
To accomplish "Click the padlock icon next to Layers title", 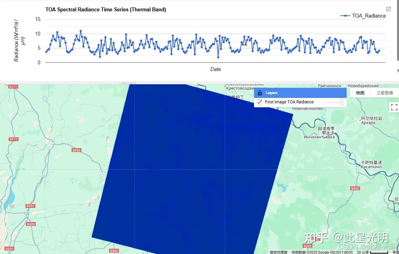I will (x=260, y=92).
